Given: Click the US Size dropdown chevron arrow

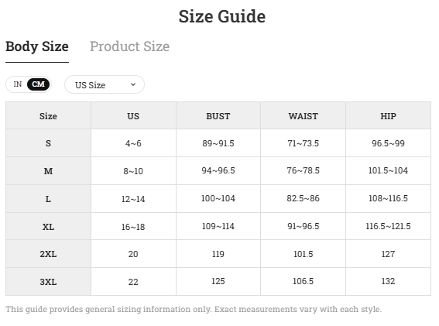Looking at the screenshot, I should click(133, 84).
